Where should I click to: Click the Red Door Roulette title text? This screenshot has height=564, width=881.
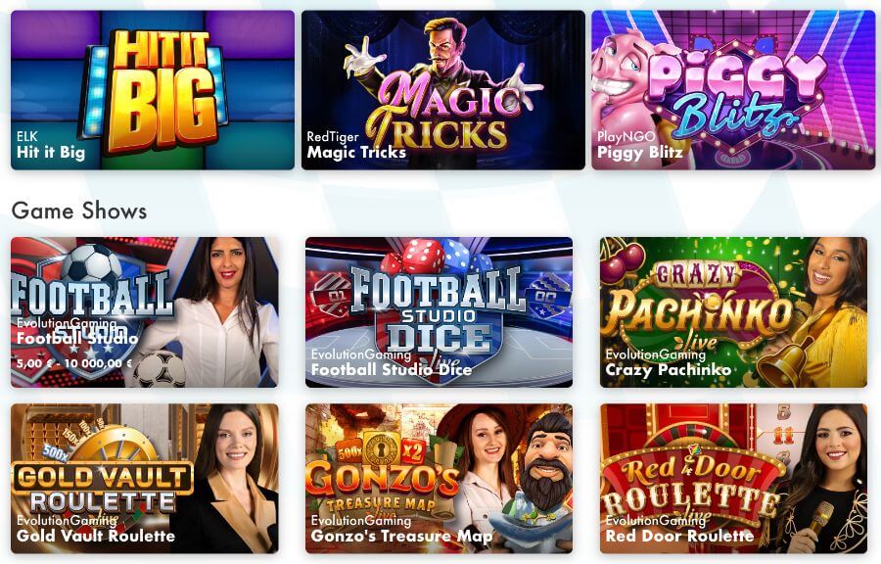[x=679, y=536]
